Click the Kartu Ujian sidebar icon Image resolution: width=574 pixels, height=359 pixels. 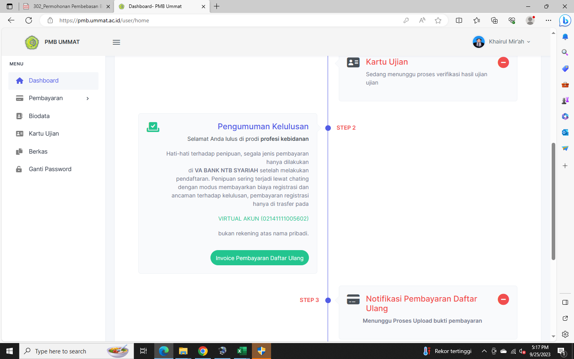[x=20, y=134]
